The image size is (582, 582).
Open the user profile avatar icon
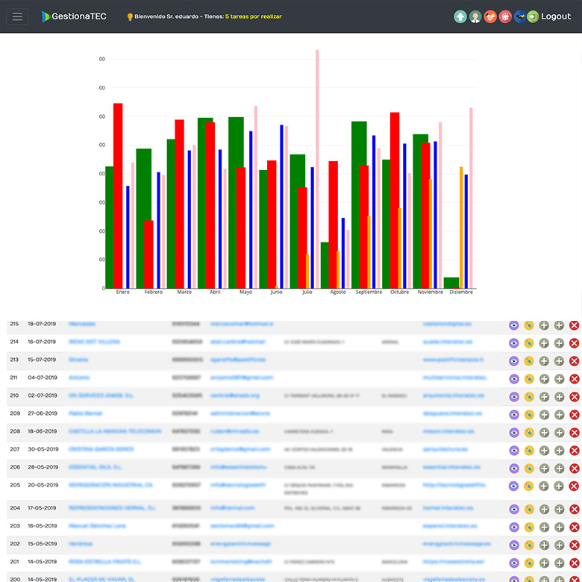pos(475,16)
